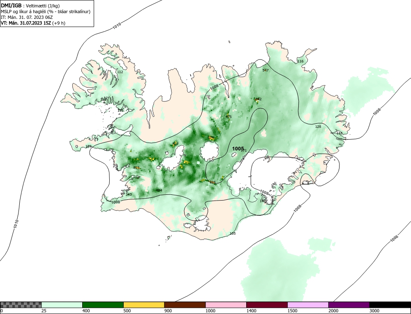Click the legend tick label '1500'
Screen dimensions: 411x314
click(x=292, y=311)
